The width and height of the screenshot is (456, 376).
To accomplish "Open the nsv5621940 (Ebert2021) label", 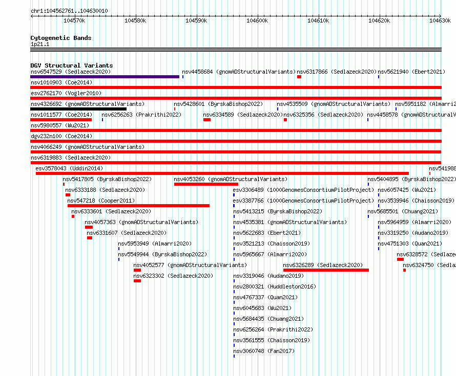I will click(x=411, y=72).
